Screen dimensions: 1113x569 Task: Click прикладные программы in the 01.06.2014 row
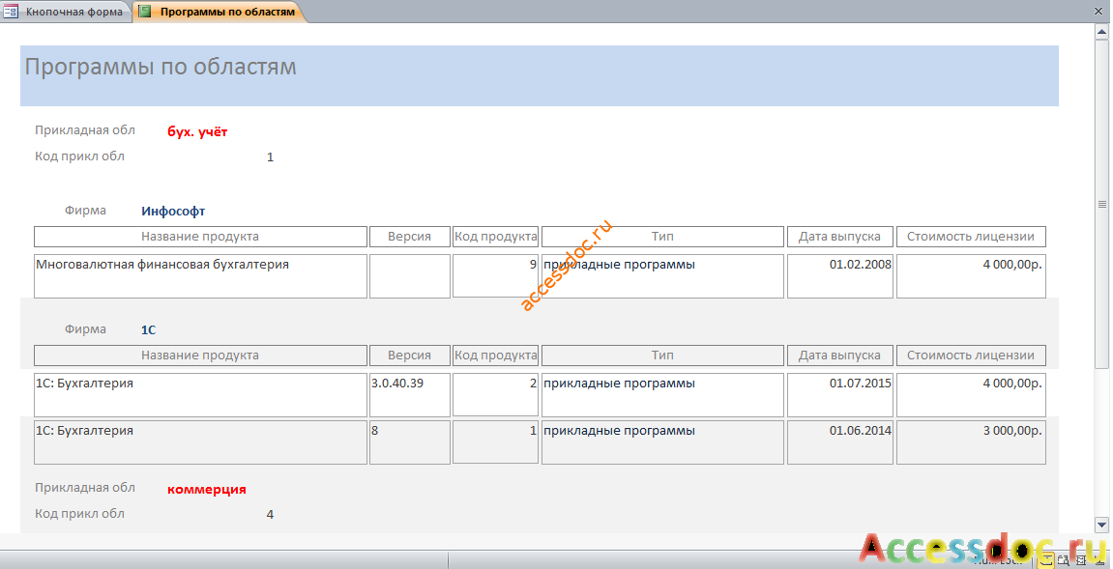(x=662, y=442)
